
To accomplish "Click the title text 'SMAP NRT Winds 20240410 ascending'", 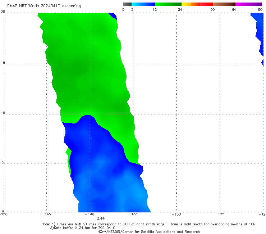I will point(44,6).
